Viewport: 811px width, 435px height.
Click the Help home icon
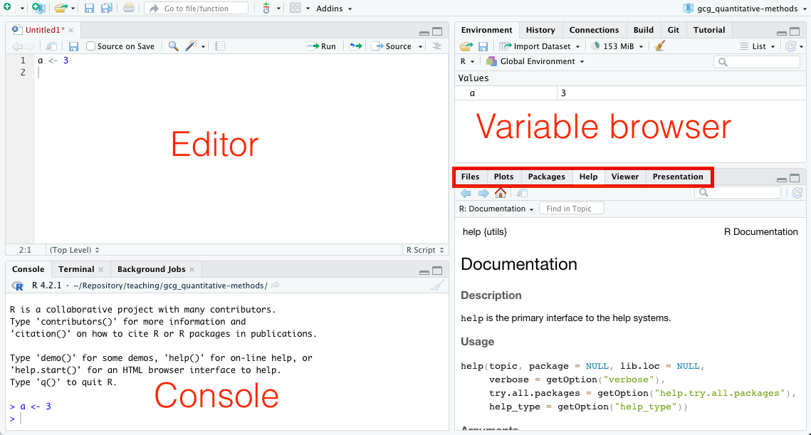pyautogui.click(x=501, y=193)
